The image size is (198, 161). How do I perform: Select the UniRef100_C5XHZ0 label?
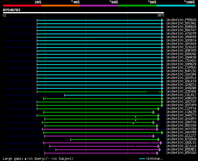click(181, 61)
